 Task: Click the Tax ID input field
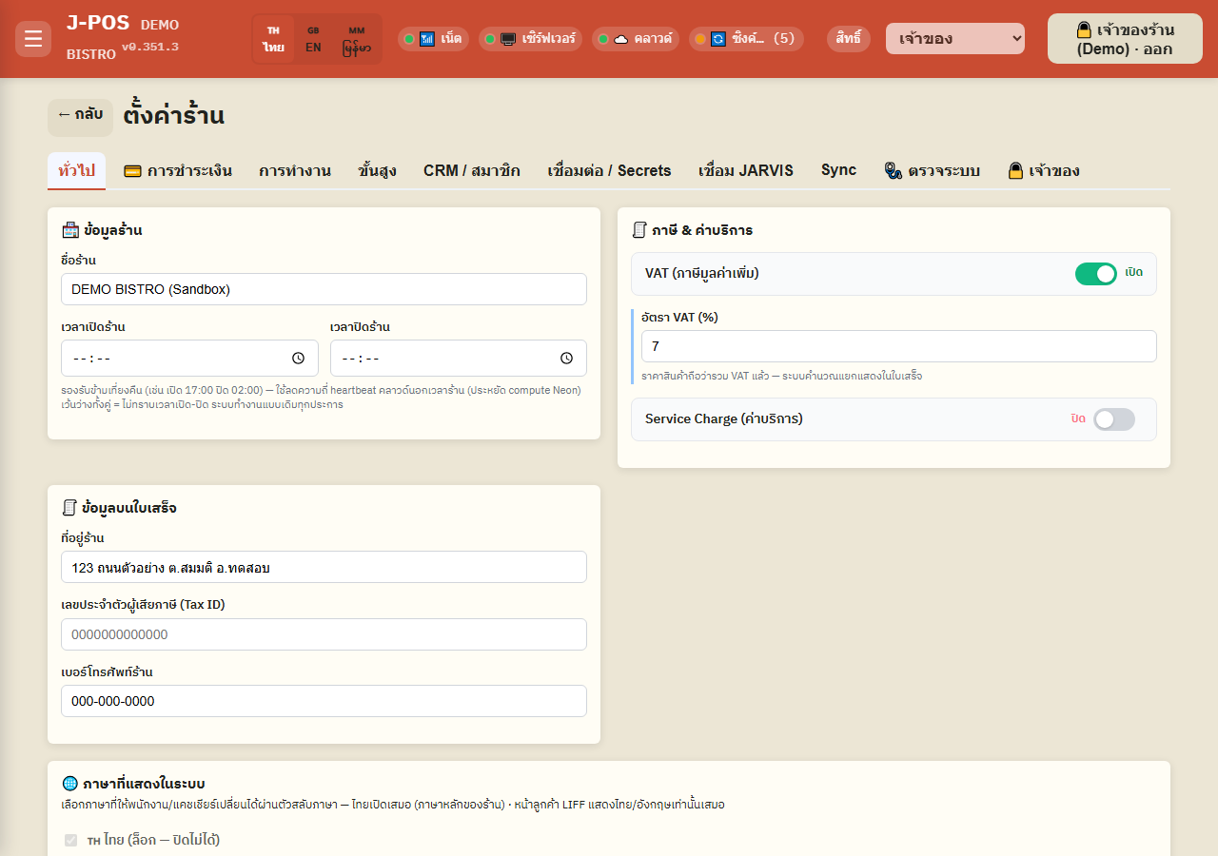click(x=324, y=634)
